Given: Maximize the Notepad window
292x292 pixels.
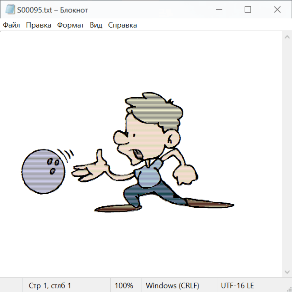Looking at the screenshot, I should (248, 10).
